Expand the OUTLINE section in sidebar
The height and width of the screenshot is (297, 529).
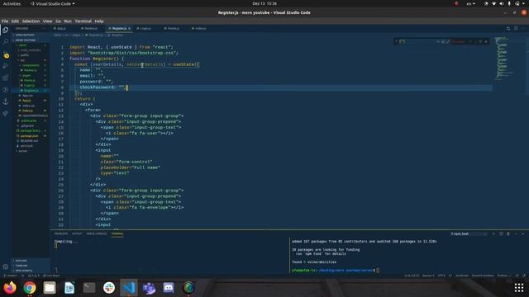pyautogui.click(x=31, y=261)
